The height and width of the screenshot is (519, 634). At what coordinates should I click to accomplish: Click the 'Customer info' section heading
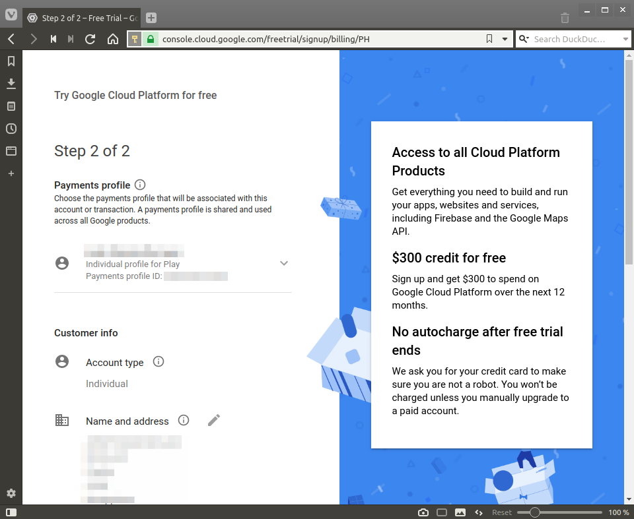[86, 333]
